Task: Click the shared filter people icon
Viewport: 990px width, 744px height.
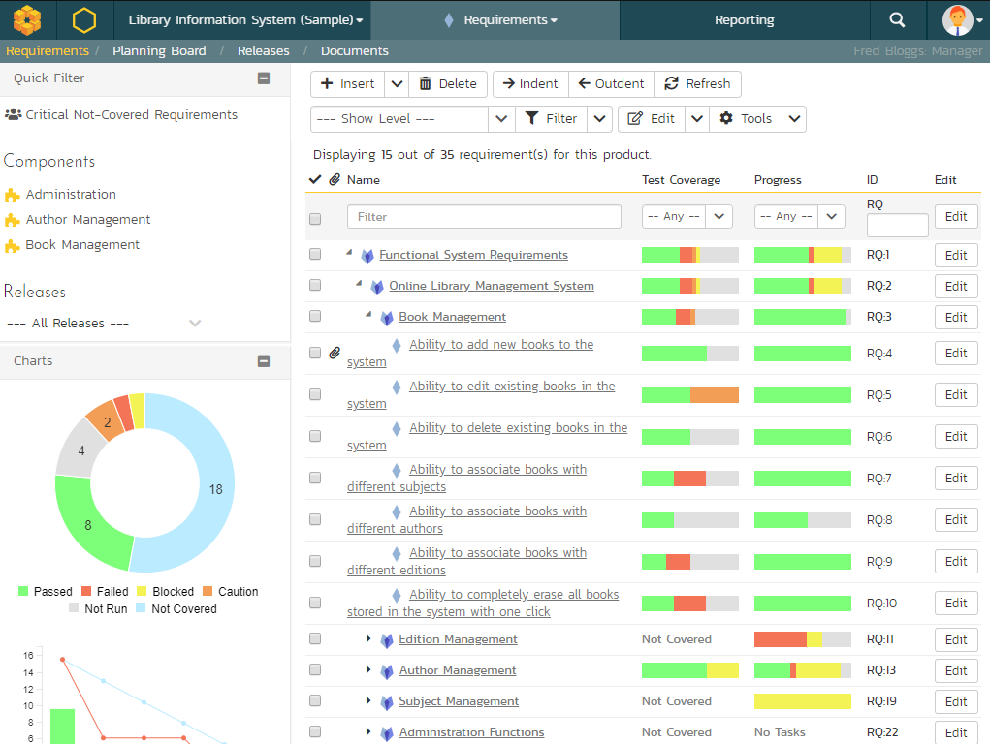Action: click(x=14, y=115)
